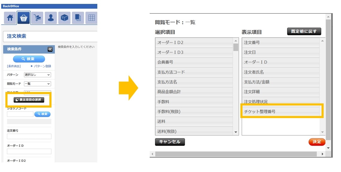Open the パターン dropdown

tap(37, 75)
